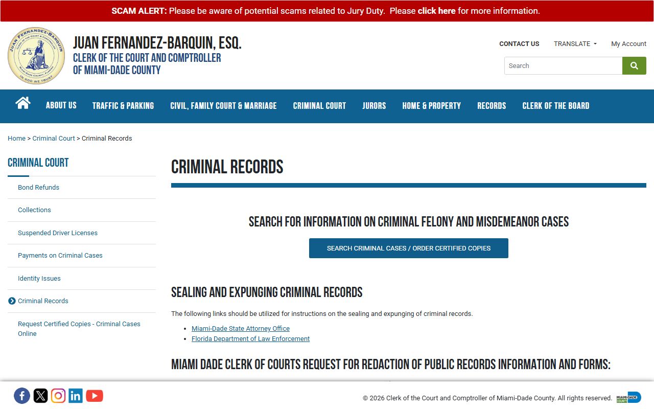This screenshot has width=654, height=409.
Task: Open Collections in the sidebar
Action: 34,210
